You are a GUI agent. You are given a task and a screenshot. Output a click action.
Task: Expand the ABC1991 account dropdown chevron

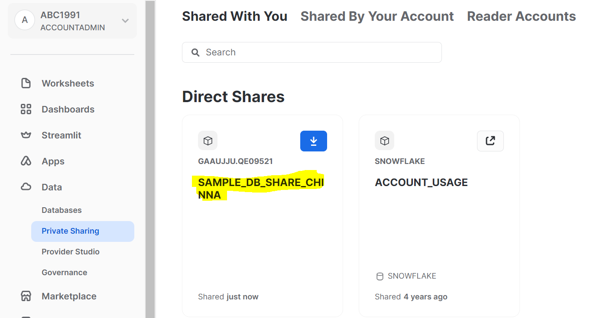(x=125, y=20)
